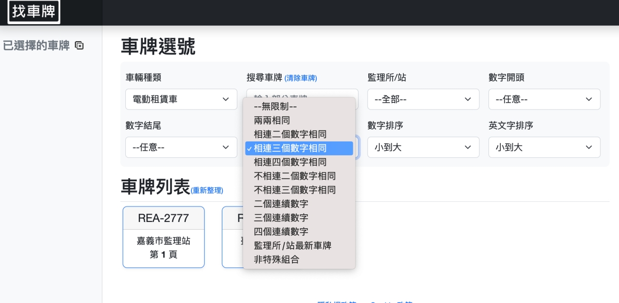This screenshot has width=619, height=303.
Task: Open the 數字開頭 dropdown
Action: (x=544, y=99)
